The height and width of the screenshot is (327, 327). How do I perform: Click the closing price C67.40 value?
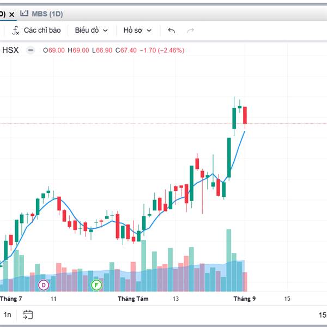click(126, 51)
